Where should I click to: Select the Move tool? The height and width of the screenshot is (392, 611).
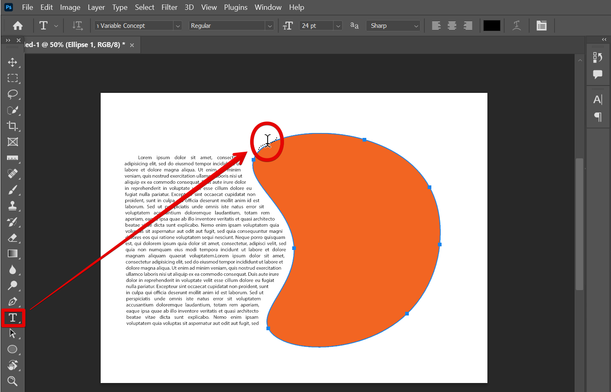coord(12,62)
